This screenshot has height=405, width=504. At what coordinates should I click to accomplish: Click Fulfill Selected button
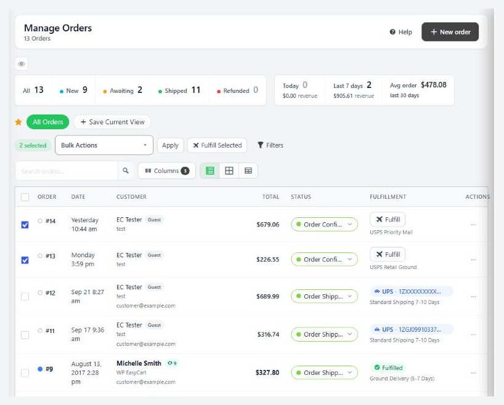coord(217,145)
